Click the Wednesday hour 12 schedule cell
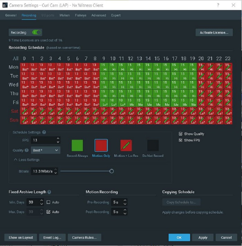The width and height of the screenshot is (242, 246). (x=130, y=85)
